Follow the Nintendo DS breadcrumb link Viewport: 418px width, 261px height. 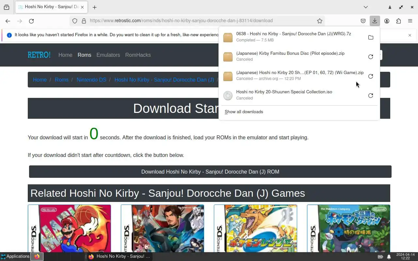click(x=91, y=80)
